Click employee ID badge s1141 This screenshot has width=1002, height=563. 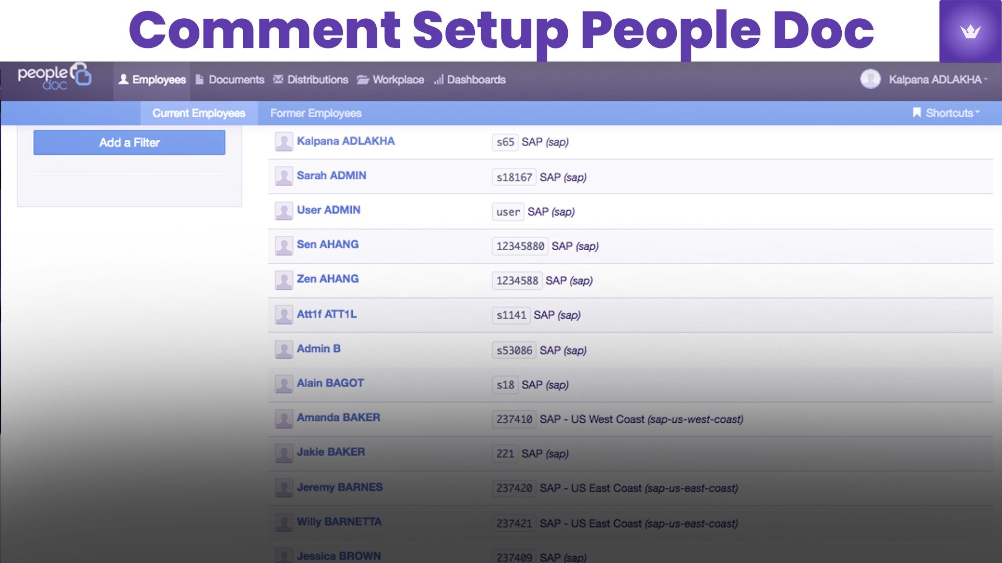pos(511,315)
